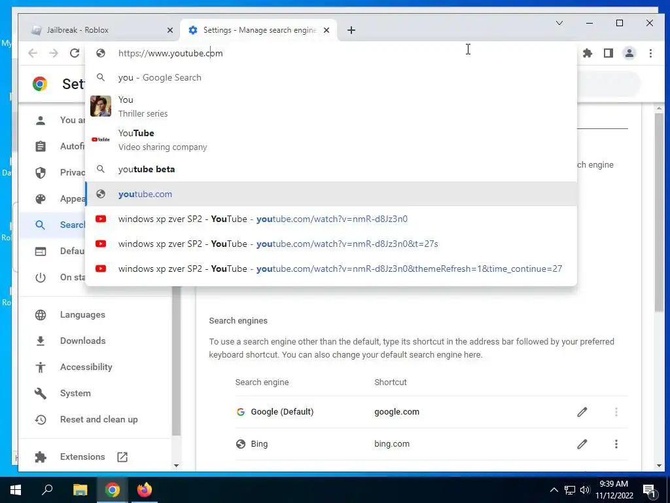Click the google.com shortcut text
Viewport: 670px width, 503px height.
click(397, 411)
